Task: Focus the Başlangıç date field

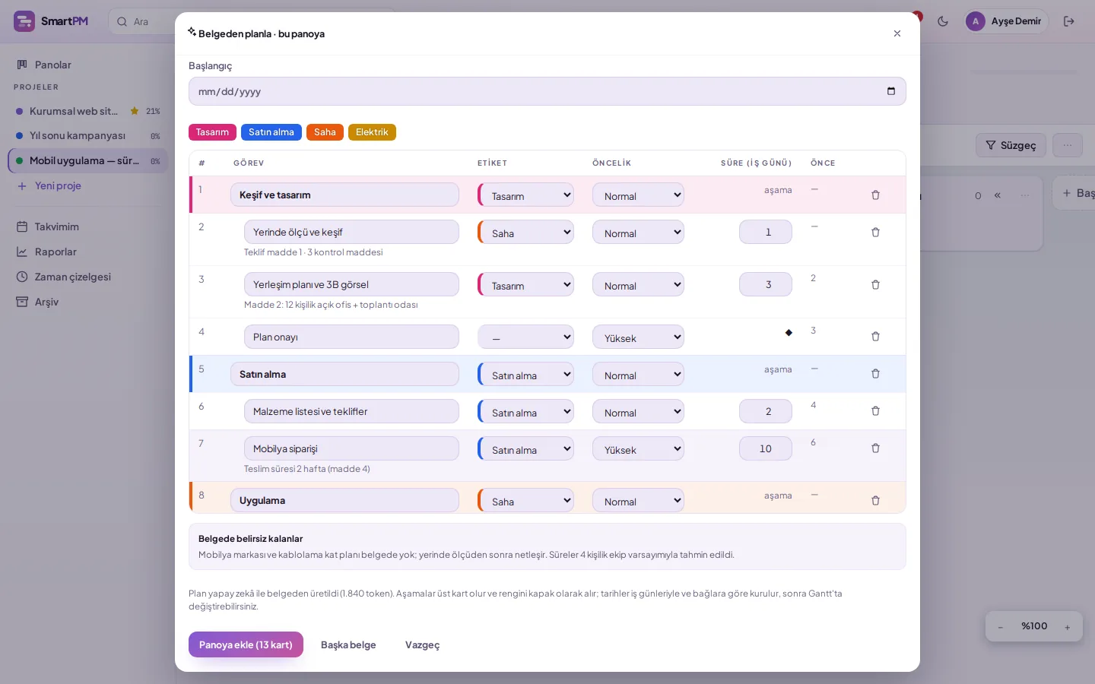Action: click(x=547, y=91)
